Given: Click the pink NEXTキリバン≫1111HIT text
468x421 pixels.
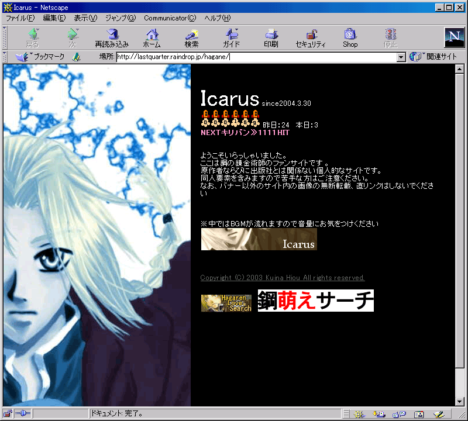Looking at the screenshot, I should click(245, 133).
